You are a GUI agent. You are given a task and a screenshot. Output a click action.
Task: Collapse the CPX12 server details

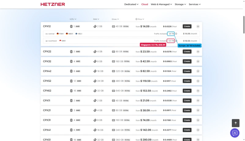point(198,27)
